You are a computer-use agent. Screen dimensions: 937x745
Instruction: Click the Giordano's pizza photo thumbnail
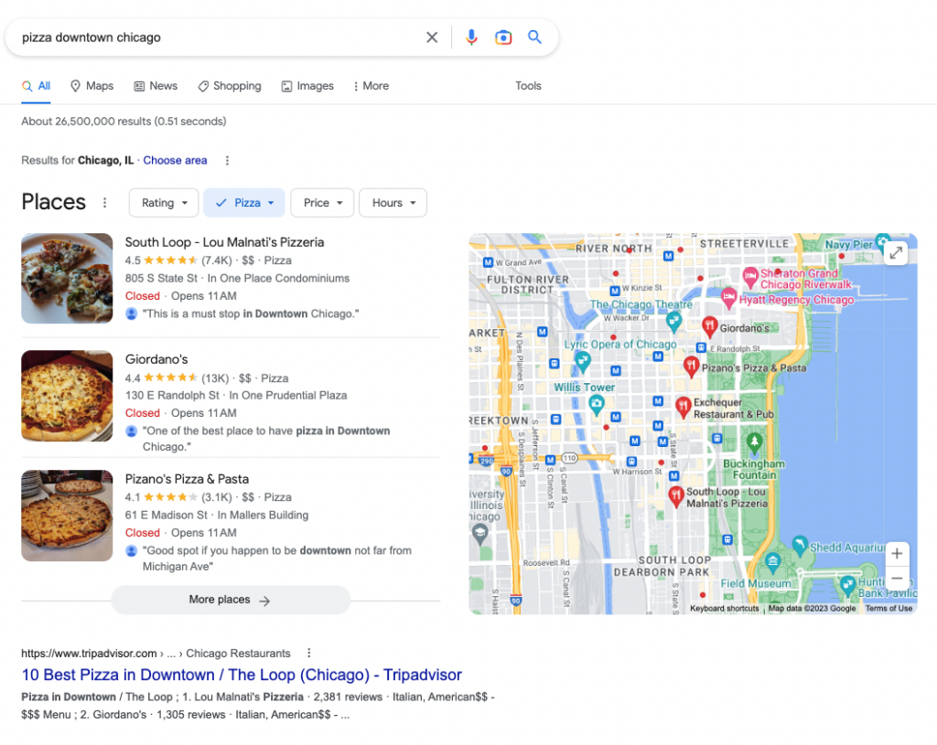(67, 396)
